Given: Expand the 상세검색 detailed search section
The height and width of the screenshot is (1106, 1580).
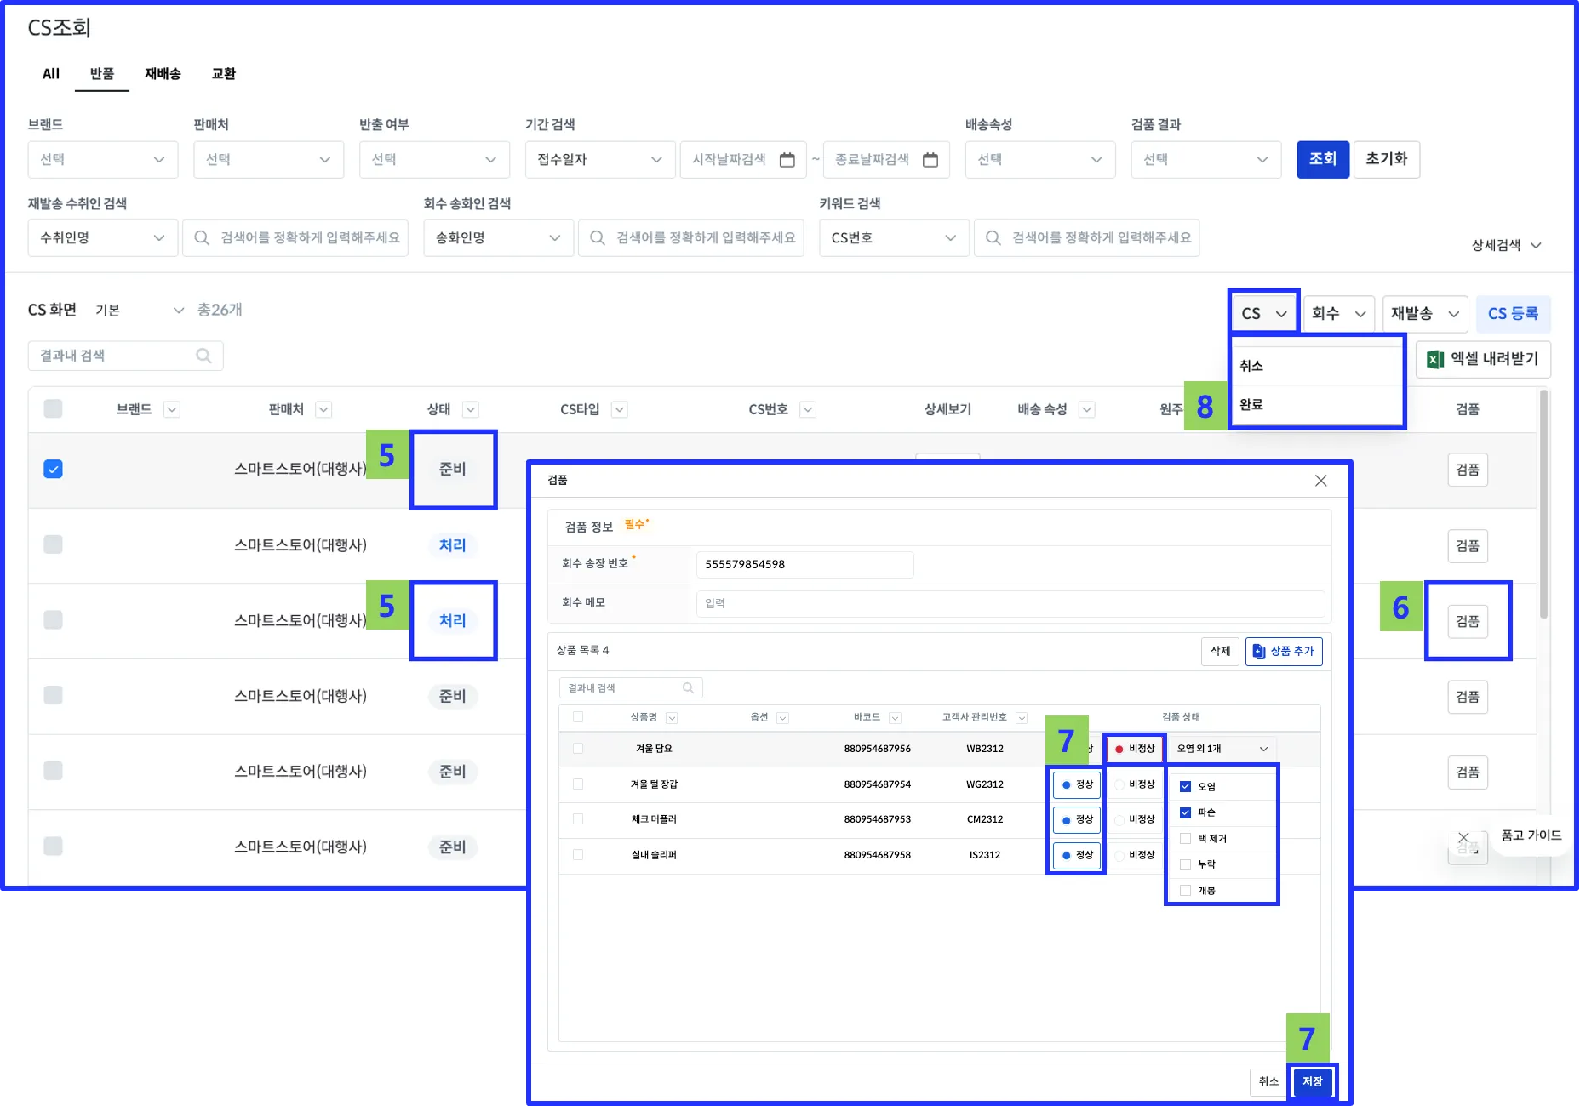Looking at the screenshot, I should pos(1507,246).
